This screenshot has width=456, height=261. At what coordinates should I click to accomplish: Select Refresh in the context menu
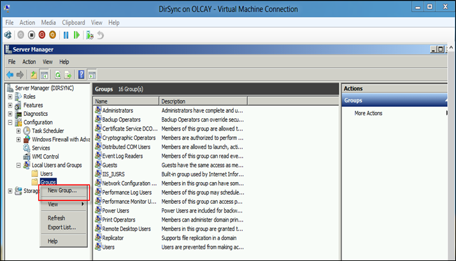(63, 218)
